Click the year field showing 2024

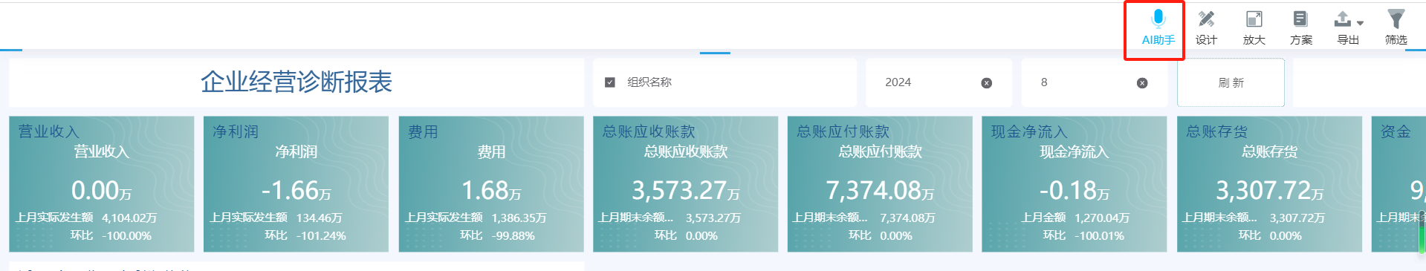click(x=939, y=82)
